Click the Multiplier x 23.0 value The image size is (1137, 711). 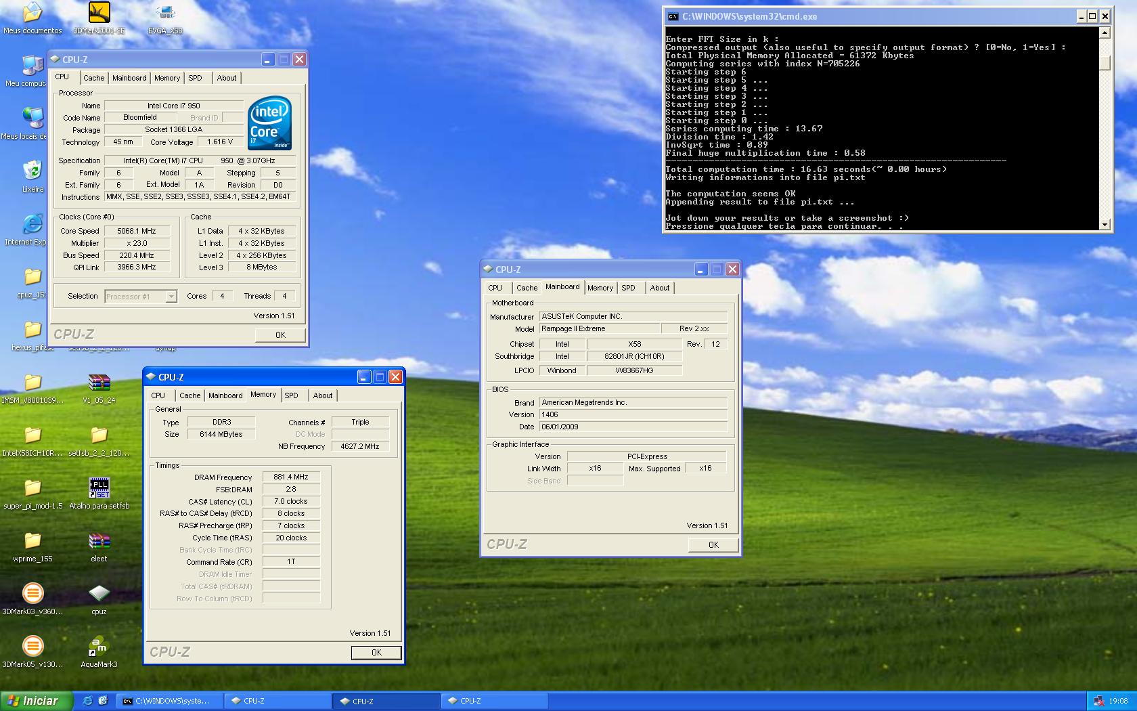[x=137, y=243]
